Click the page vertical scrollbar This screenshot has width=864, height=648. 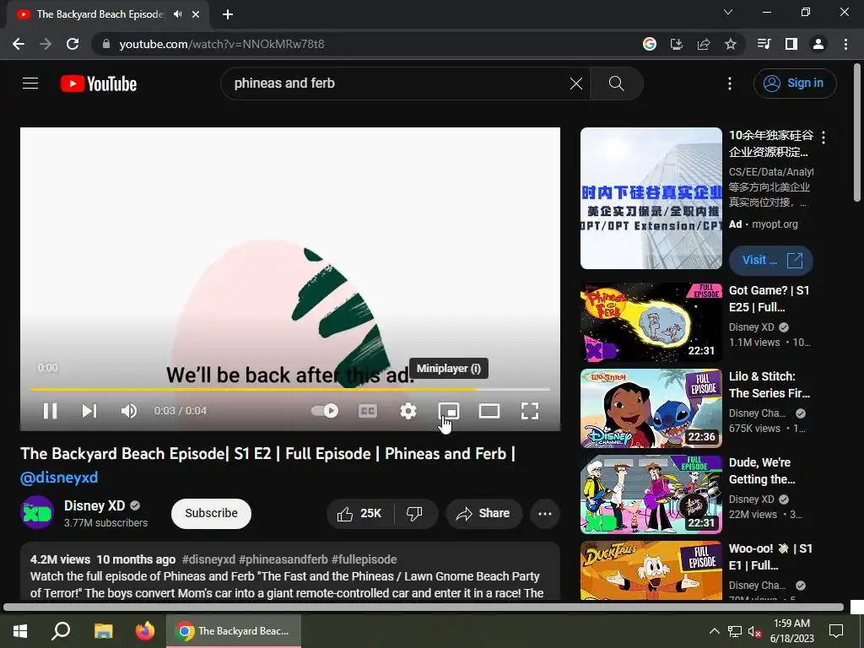pyautogui.click(x=857, y=132)
